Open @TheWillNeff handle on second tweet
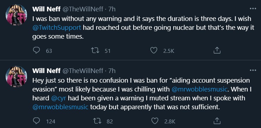This screenshot has height=128, width=261. (x=83, y=71)
